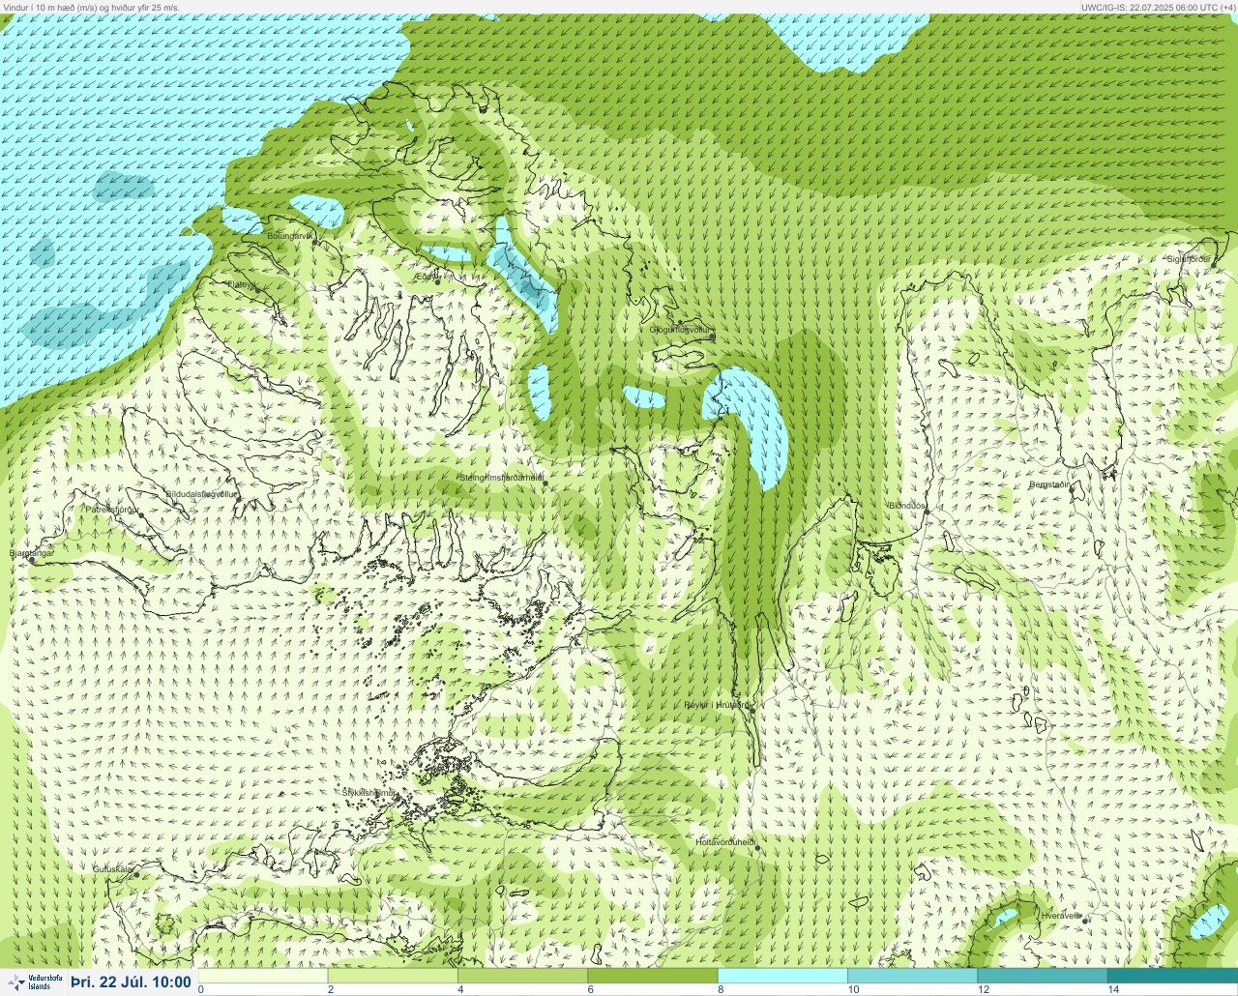Click the Veðurstofa Íslands logo
Image resolution: width=1238 pixels, height=996 pixels.
[34, 982]
